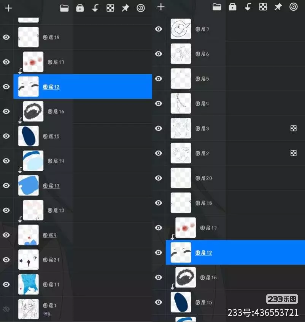Image resolution: width=305 pixels, height=322 pixels.
Task: Select 图层15 label in left panel
Action: 51,136
